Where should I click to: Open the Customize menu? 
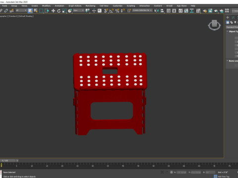pyautogui.click(x=118, y=6)
